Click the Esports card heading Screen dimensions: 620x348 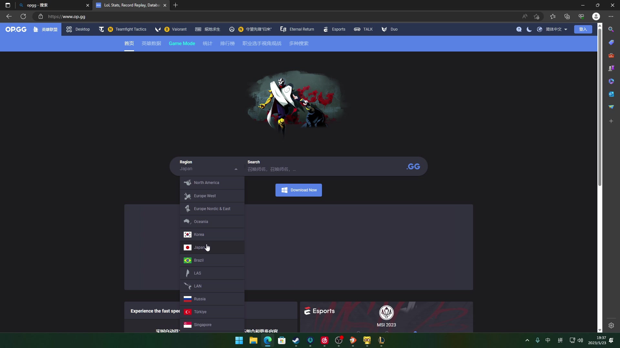319,311
